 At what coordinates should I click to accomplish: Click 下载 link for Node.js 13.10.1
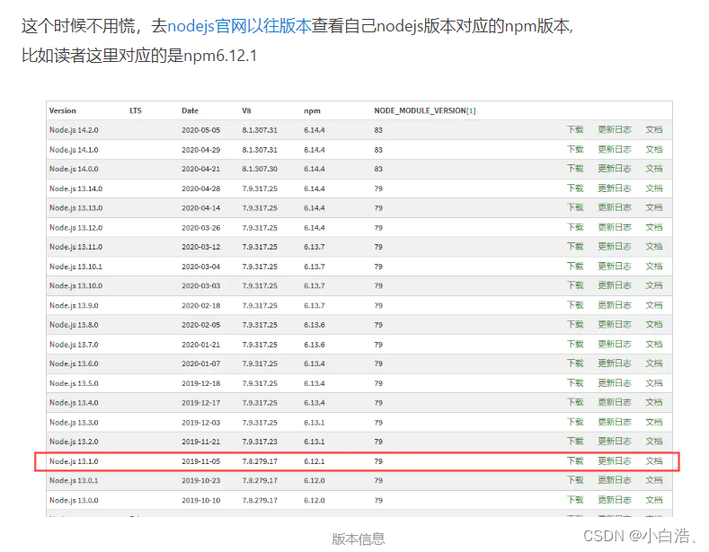click(575, 267)
